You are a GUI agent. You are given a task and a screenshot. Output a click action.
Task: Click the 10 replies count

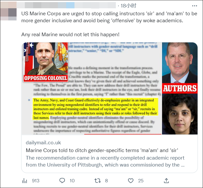pyautogui.click(x=72, y=181)
